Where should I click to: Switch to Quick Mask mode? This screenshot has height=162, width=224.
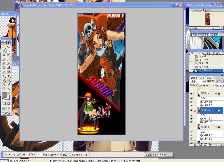(x=8, y=104)
